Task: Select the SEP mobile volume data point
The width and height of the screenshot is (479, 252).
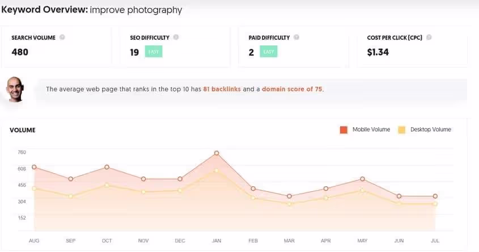Action: click(70, 179)
